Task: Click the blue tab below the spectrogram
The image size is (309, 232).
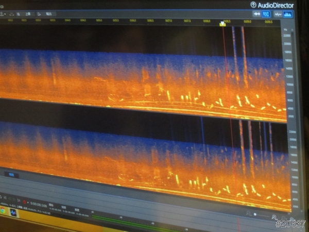Action: [x=11, y=175]
